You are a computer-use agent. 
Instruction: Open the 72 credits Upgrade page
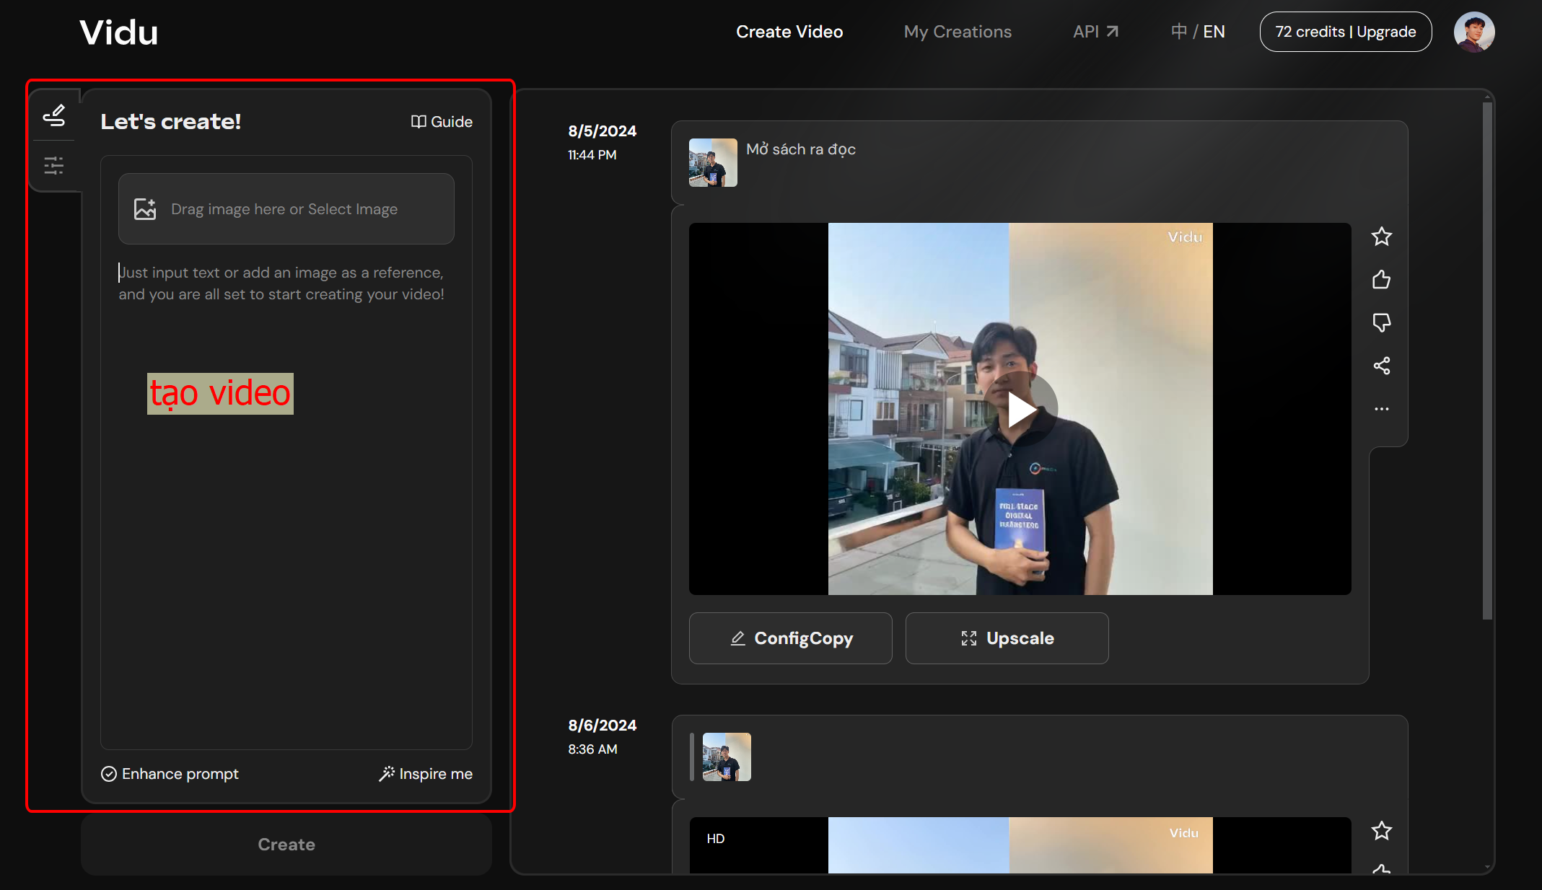tap(1345, 31)
